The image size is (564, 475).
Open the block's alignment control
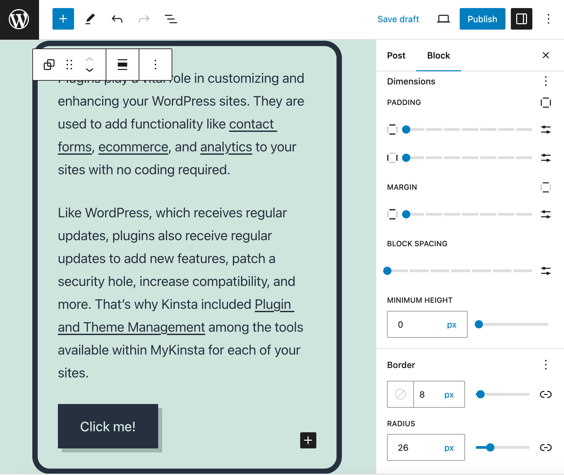[122, 64]
